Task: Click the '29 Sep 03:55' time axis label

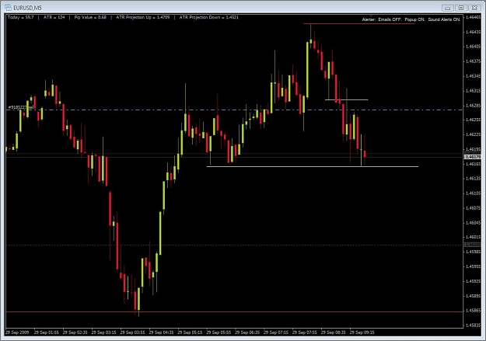Action: click(132, 332)
